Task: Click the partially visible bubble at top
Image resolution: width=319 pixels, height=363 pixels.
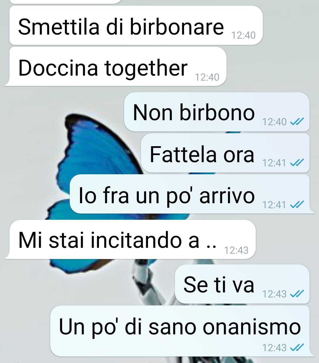Action: 66,1
